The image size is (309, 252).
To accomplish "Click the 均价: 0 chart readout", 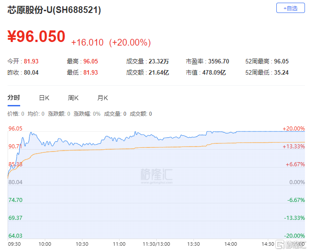I will point(36,114).
